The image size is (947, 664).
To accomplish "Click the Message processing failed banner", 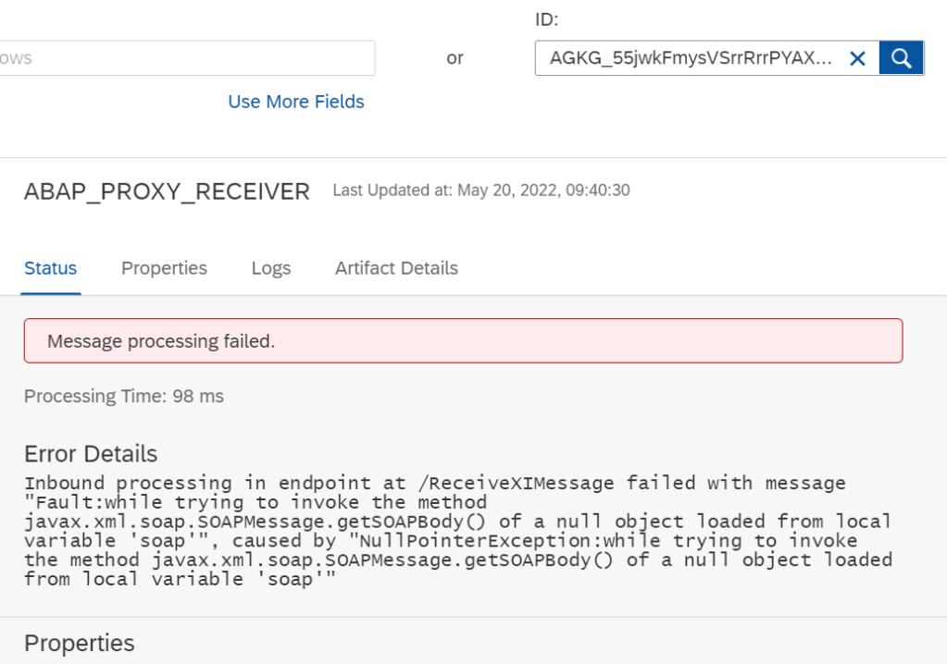I will 463,341.
